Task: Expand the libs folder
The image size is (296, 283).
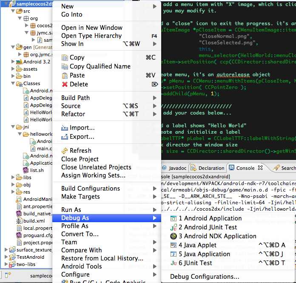Action: [13, 177]
